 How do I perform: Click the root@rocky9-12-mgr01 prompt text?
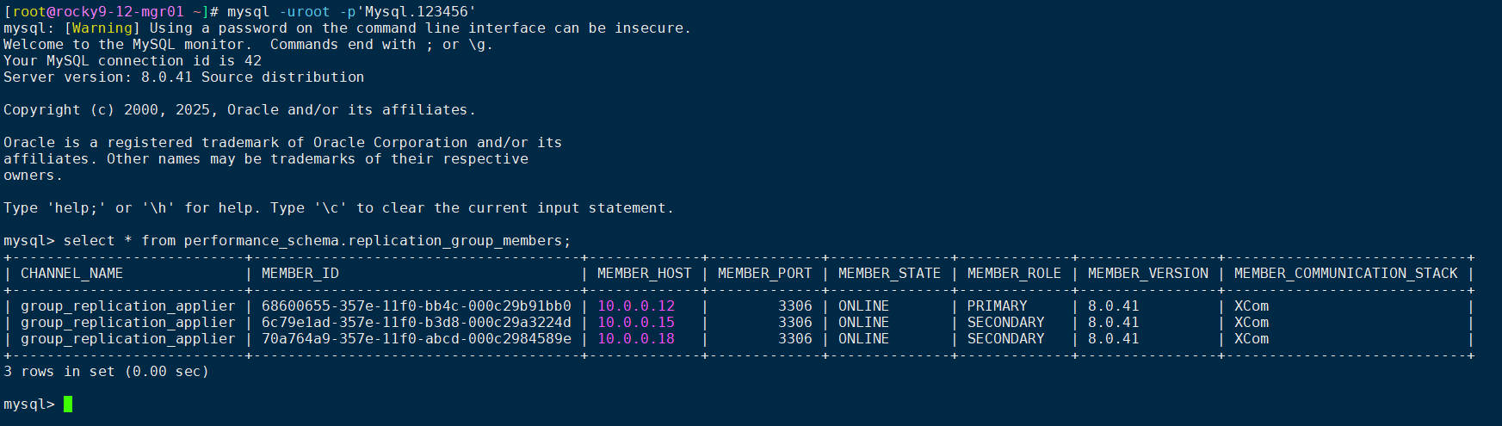pos(98,12)
